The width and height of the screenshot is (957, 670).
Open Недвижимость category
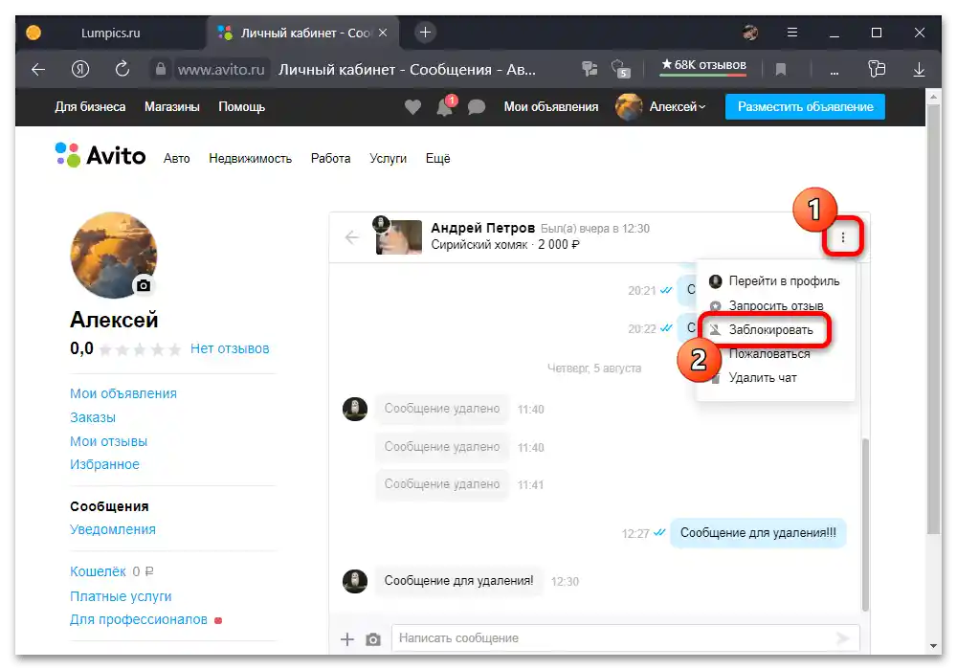(250, 159)
